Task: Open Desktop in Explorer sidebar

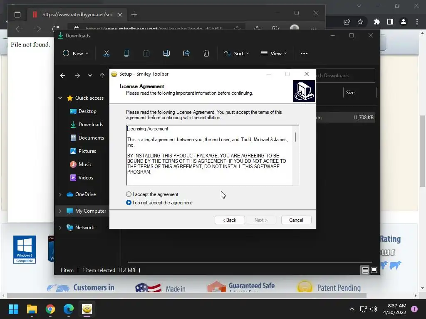Action: (x=83, y=111)
